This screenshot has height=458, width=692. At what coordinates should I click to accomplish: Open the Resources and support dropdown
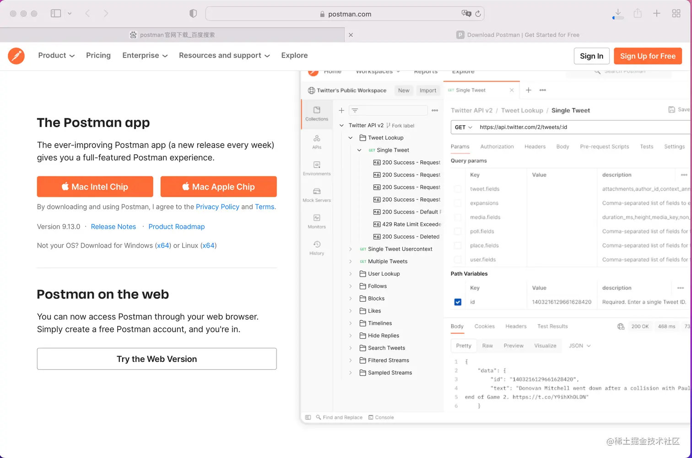click(x=225, y=55)
